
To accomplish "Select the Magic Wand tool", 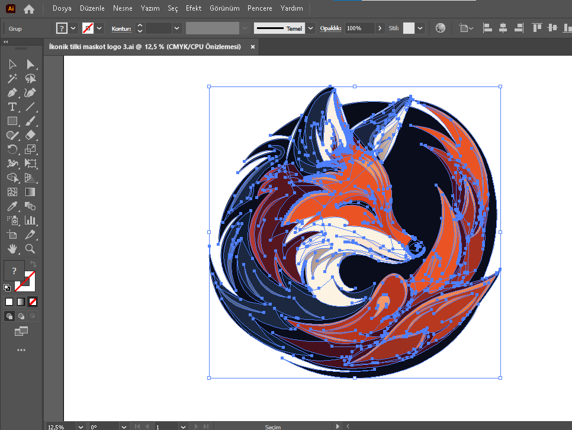I will coord(12,79).
